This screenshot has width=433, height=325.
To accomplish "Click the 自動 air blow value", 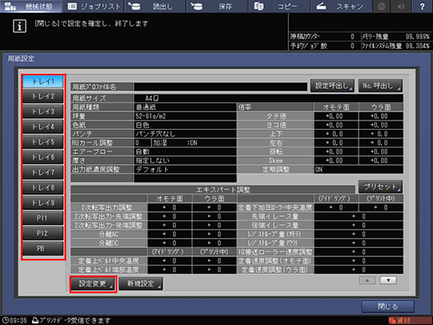I will click(185, 152).
